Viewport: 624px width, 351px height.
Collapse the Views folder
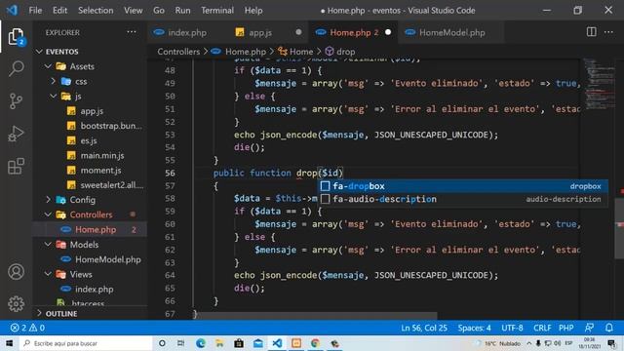48,274
